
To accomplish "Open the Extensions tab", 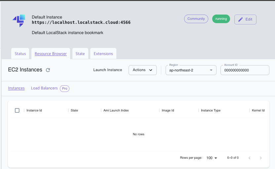I will (103, 54).
